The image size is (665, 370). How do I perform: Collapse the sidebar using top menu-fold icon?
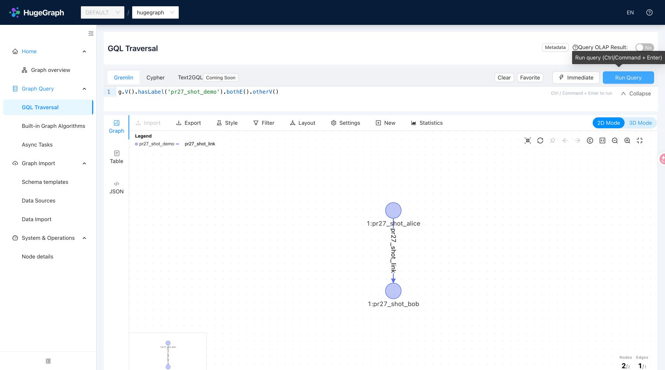(x=91, y=33)
